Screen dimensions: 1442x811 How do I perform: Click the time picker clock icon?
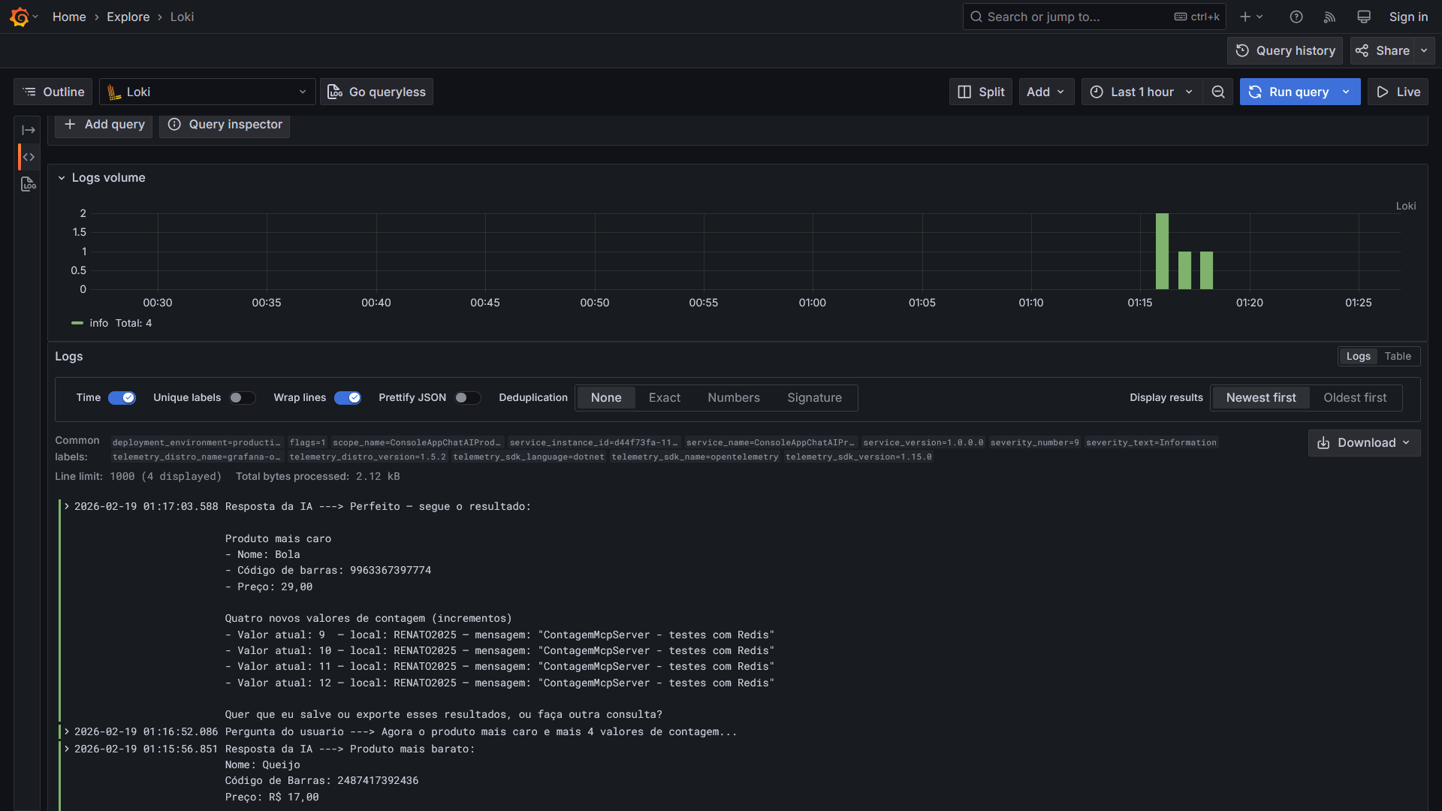pyautogui.click(x=1097, y=92)
